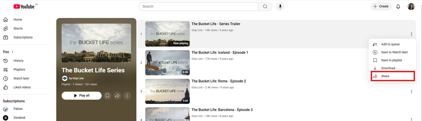Start voice search with microphone
The image size is (422, 121).
click(x=280, y=6)
